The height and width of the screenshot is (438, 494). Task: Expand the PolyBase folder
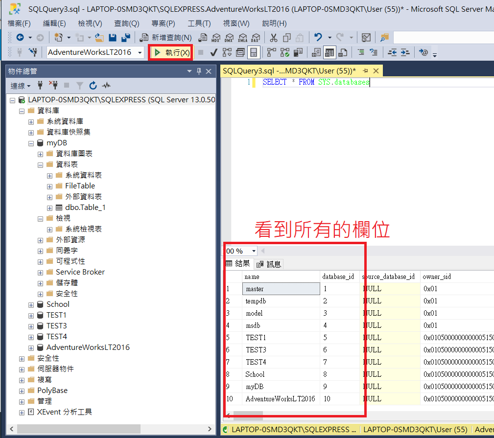(x=22, y=391)
